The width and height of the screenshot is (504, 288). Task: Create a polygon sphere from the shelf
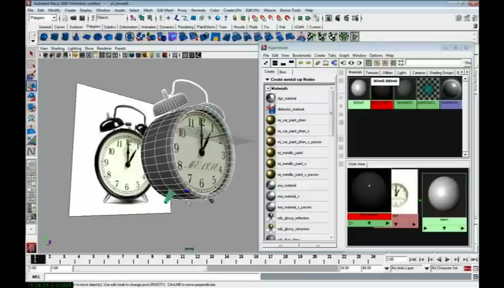point(44,37)
